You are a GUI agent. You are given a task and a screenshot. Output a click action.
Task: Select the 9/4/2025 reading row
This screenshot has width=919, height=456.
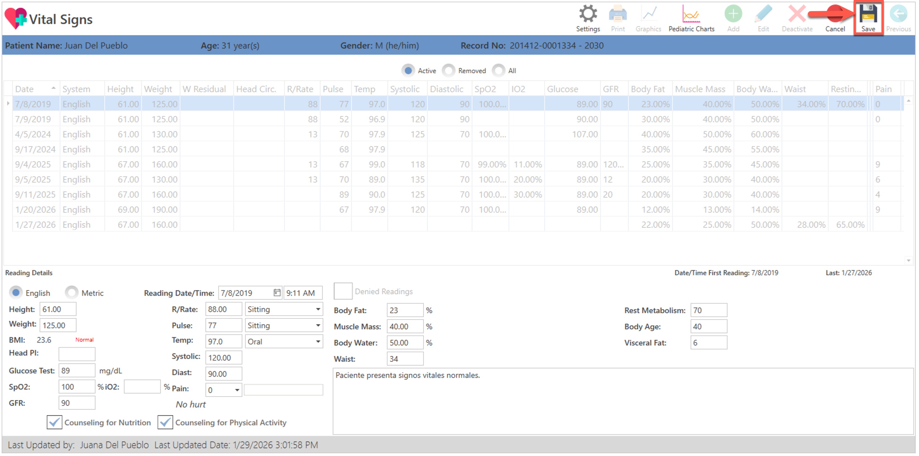click(x=33, y=164)
